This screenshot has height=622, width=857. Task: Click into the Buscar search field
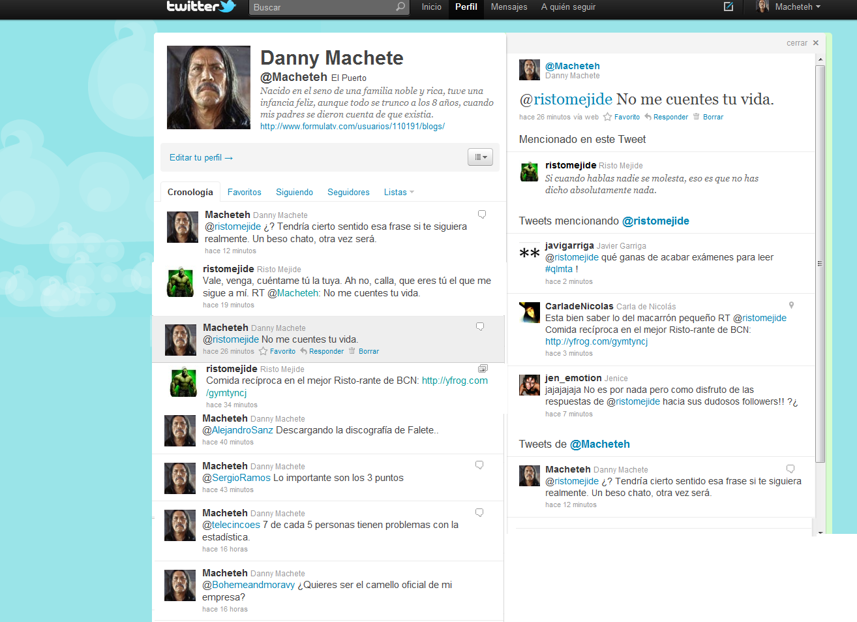(323, 7)
